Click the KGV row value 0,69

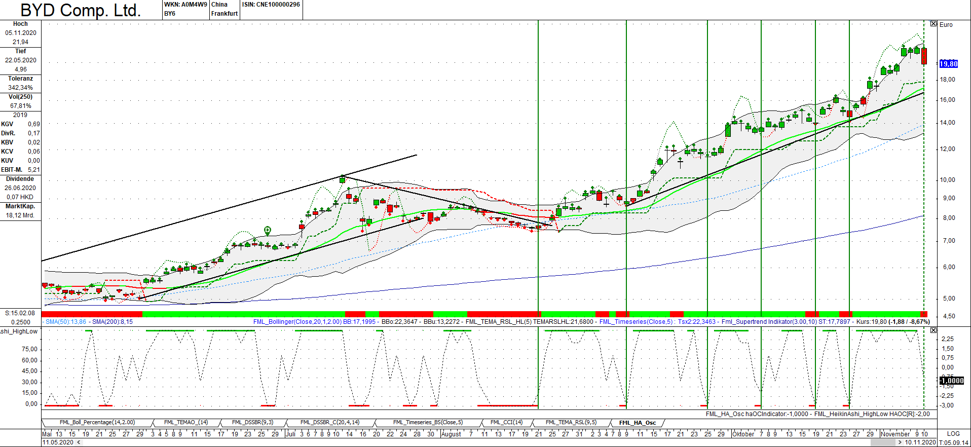[x=34, y=124]
